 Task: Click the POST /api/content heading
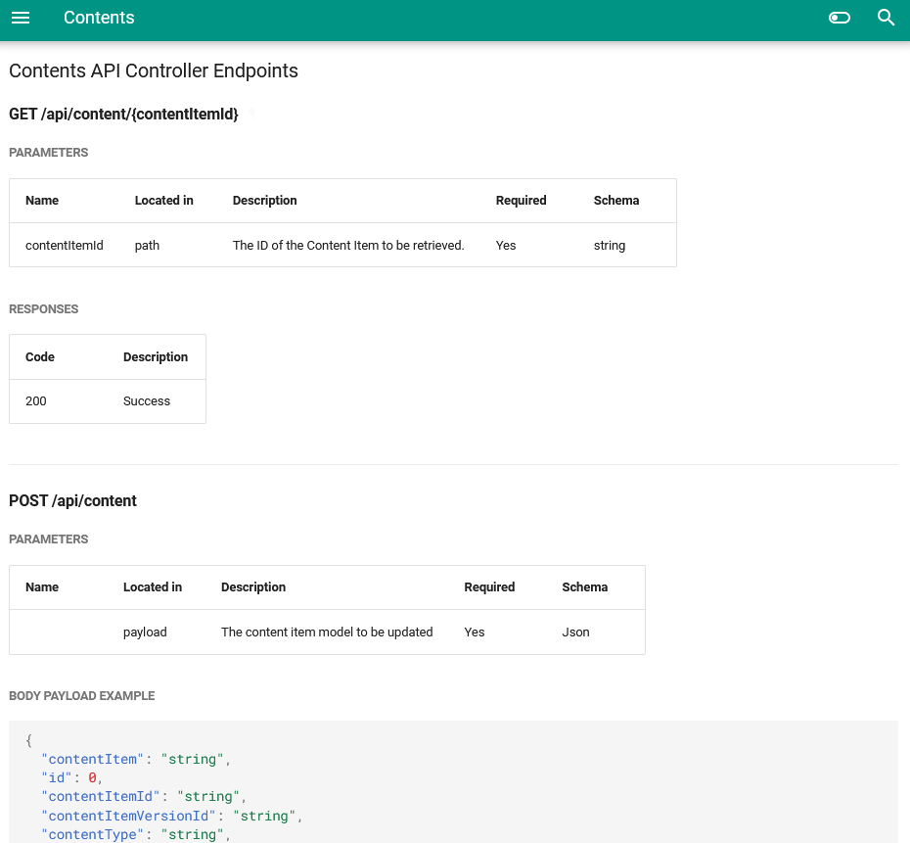72,500
